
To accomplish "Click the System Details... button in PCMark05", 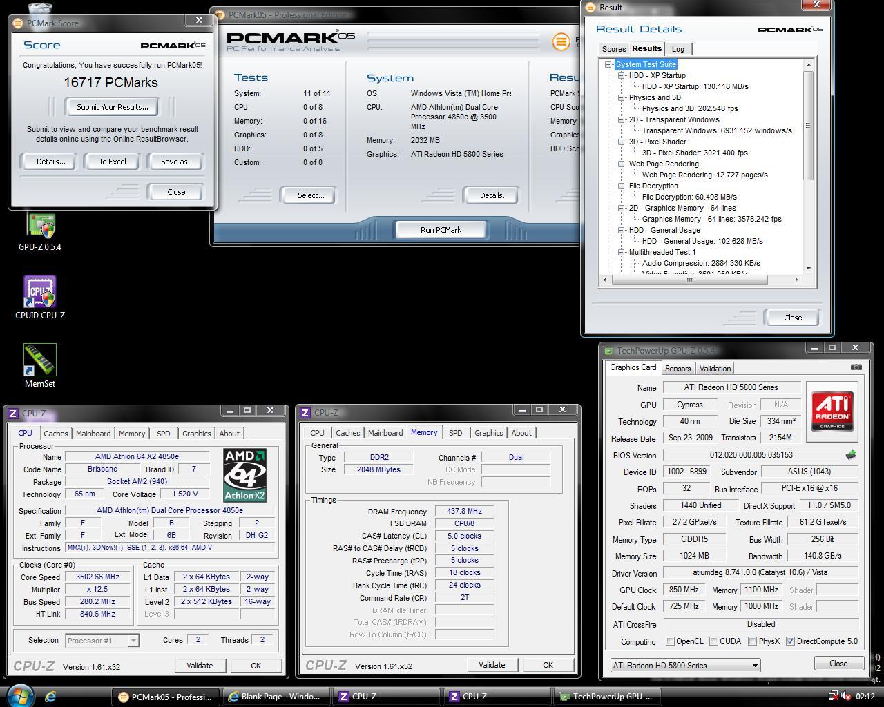I will 494,195.
